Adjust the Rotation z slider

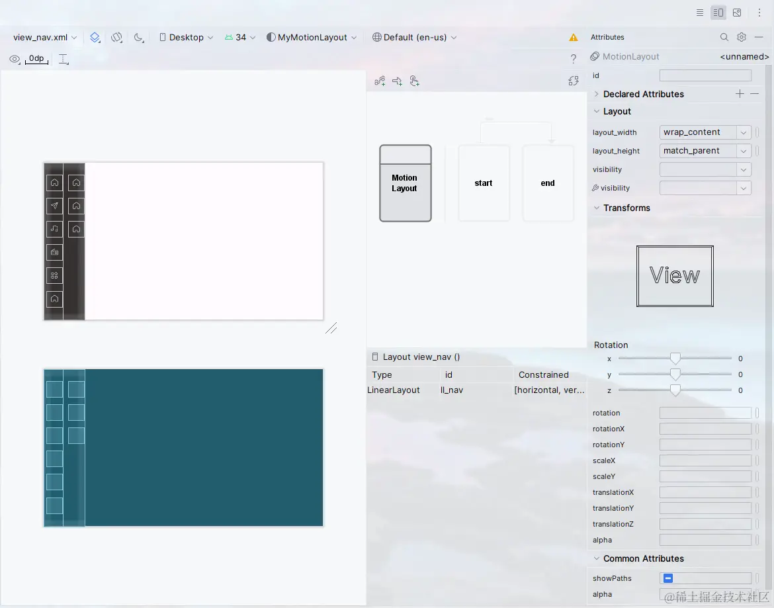point(675,390)
